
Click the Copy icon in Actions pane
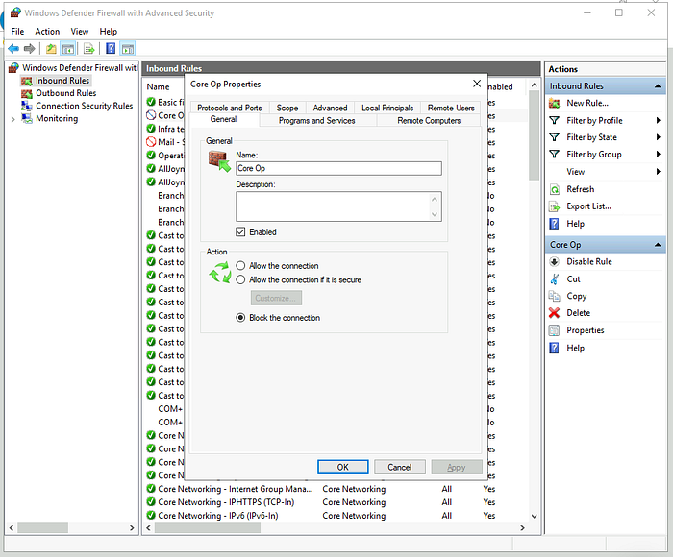point(554,296)
